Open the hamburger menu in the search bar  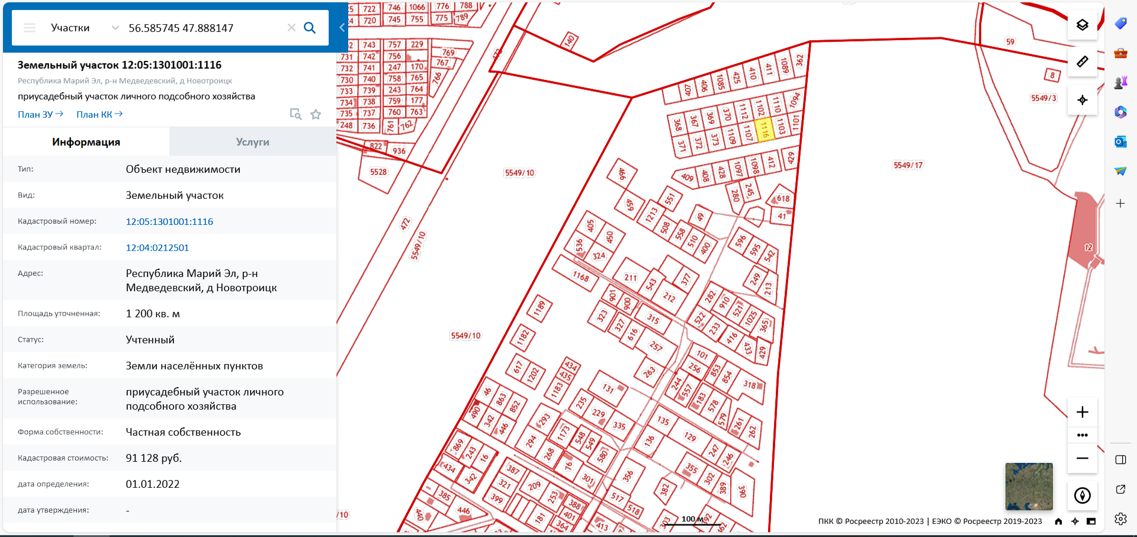30,28
